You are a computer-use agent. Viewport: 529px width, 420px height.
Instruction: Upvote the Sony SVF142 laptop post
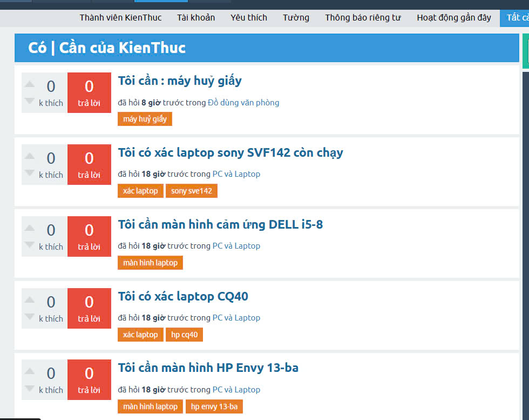tap(30, 156)
